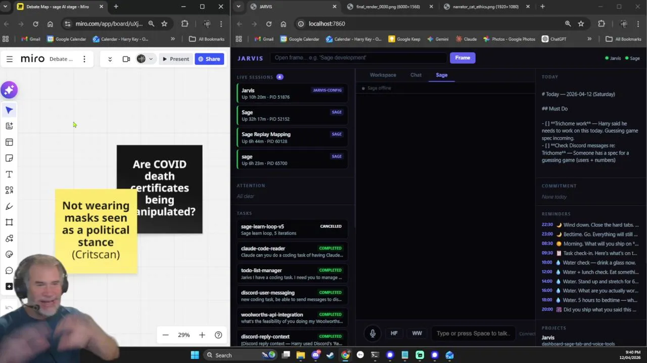The width and height of the screenshot is (647, 363).
Task: Open Miro sticker and emoji tool
Action: [x=9, y=255]
